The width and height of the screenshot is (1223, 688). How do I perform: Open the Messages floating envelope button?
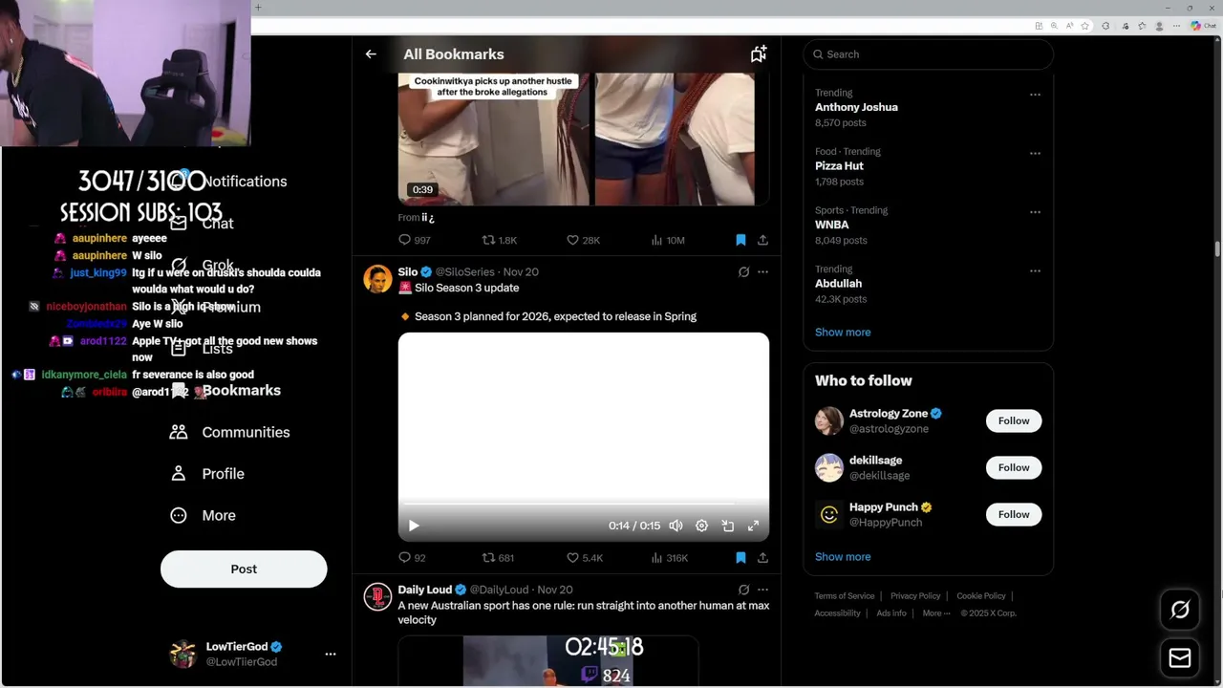1180,658
